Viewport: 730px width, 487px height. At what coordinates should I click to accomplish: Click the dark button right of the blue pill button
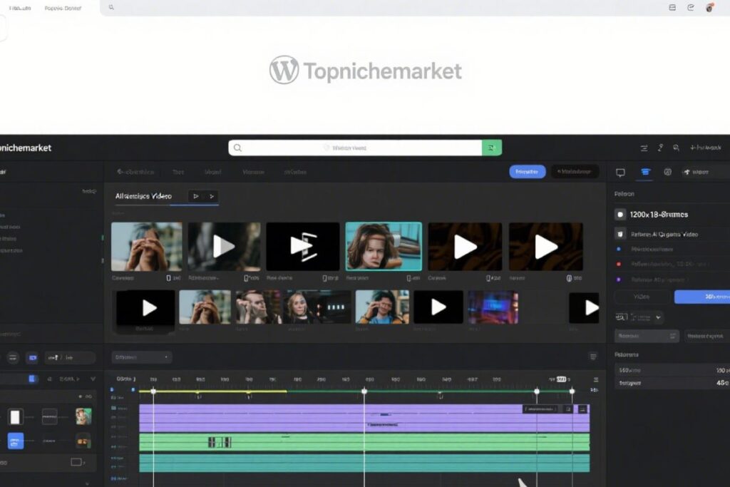pyautogui.click(x=575, y=172)
